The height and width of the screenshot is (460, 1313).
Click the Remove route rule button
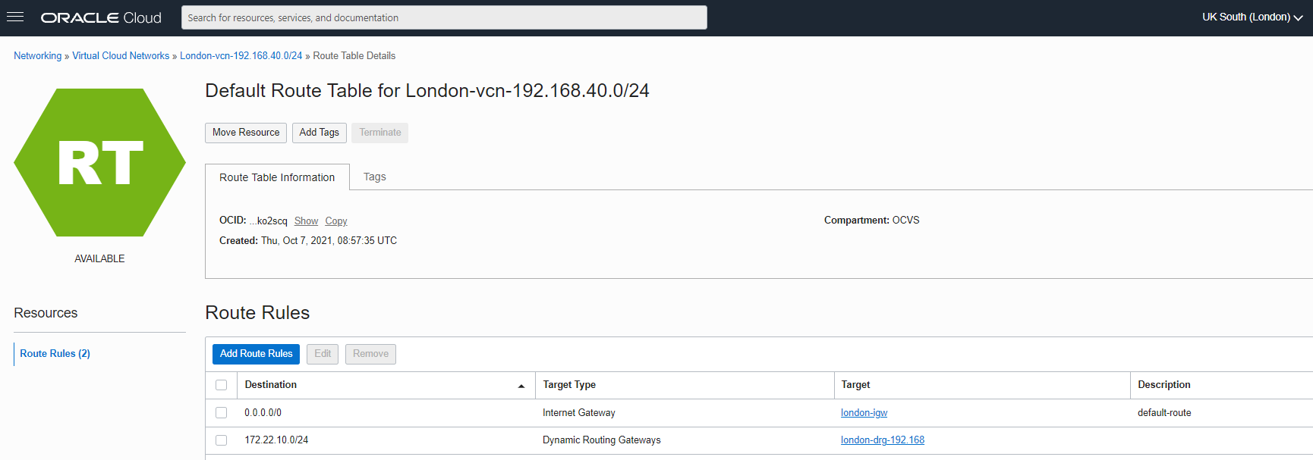coord(370,354)
